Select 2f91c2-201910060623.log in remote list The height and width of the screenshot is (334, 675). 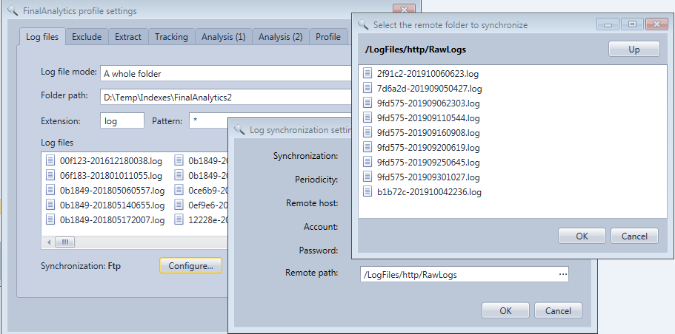[428, 73]
